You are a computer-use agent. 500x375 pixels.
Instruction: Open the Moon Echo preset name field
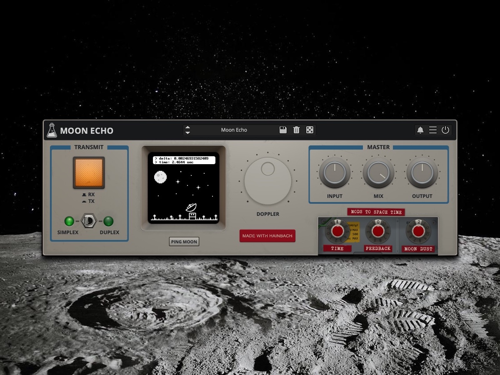click(x=233, y=130)
